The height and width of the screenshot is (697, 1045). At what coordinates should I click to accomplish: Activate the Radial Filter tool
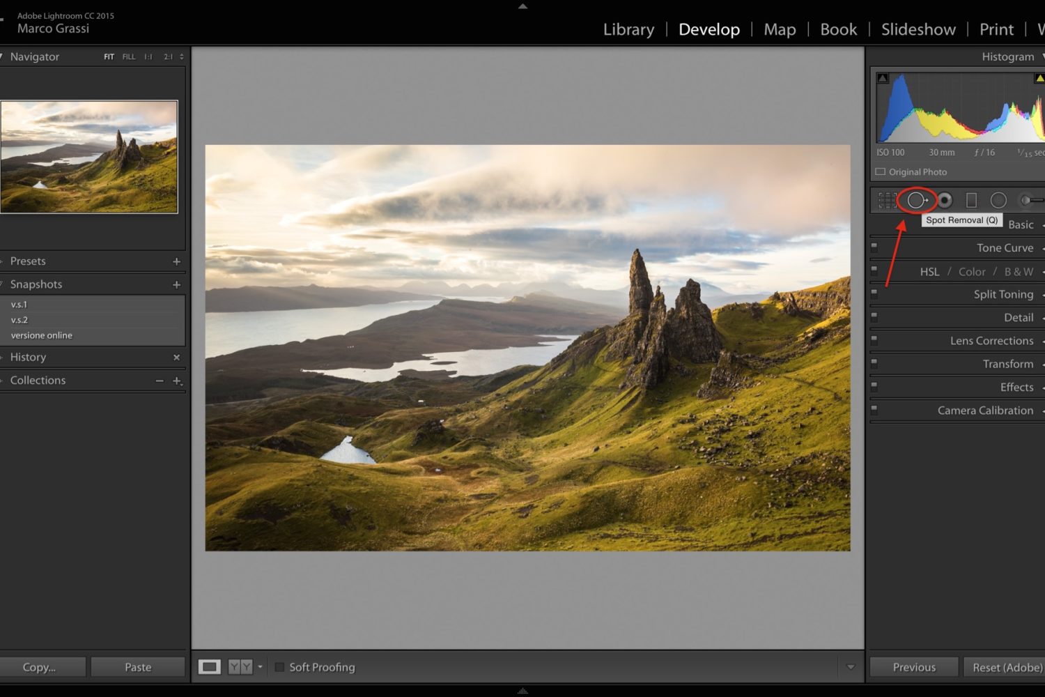[x=998, y=200]
